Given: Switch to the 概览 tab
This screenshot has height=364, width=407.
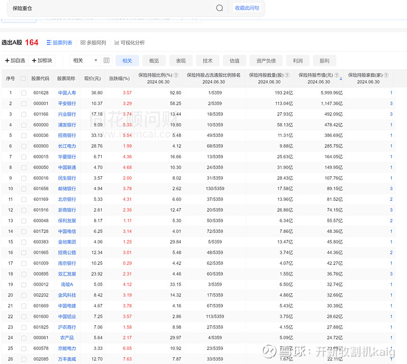Looking at the screenshot, I should tap(154, 60).
